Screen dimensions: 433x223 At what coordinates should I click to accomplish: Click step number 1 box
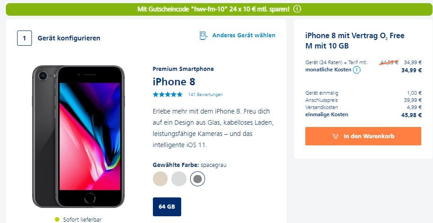[x=24, y=38]
